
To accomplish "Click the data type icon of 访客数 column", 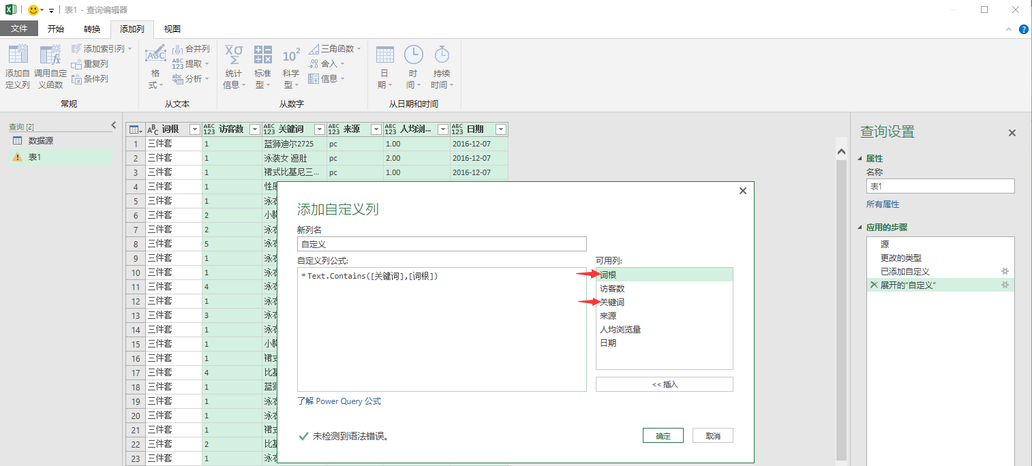I will pos(209,129).
